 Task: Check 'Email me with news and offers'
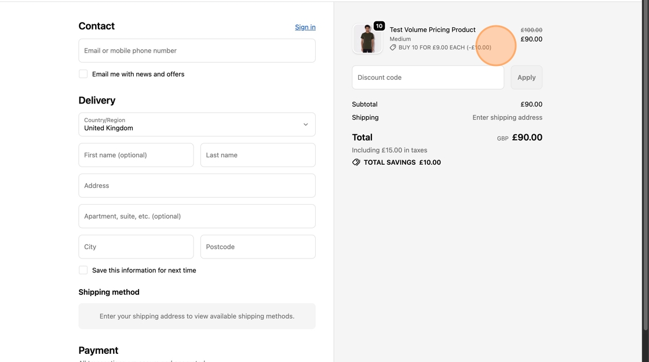pyautogui.click(x=83, y=74)
